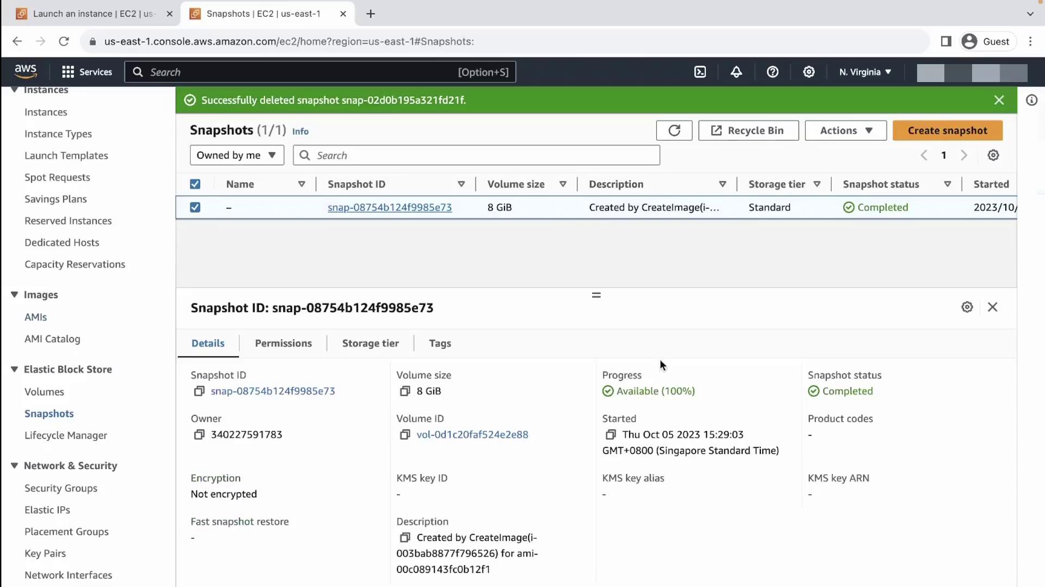Copy the snapshot ID in details
The height and width of the screenshot is (587, 1045).
point(199,391)
